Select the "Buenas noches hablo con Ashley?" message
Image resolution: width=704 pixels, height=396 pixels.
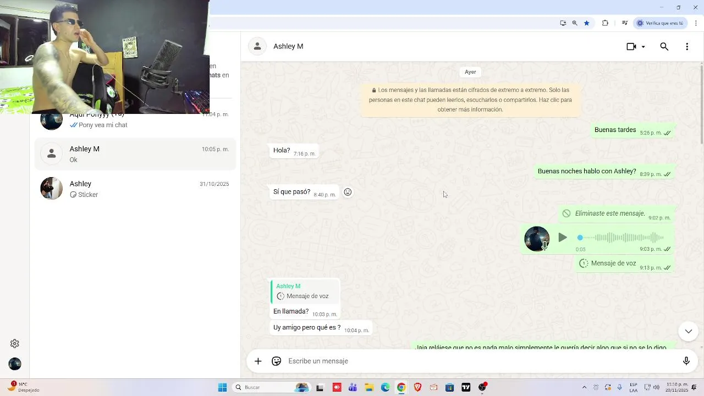tap(604, 172)
